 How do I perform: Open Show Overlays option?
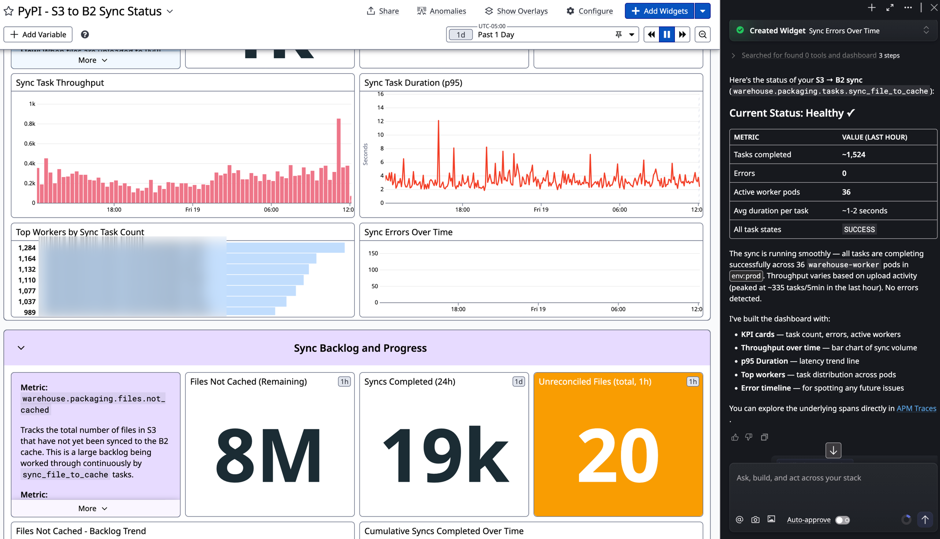pyautogui.click(x=516, y=11)
